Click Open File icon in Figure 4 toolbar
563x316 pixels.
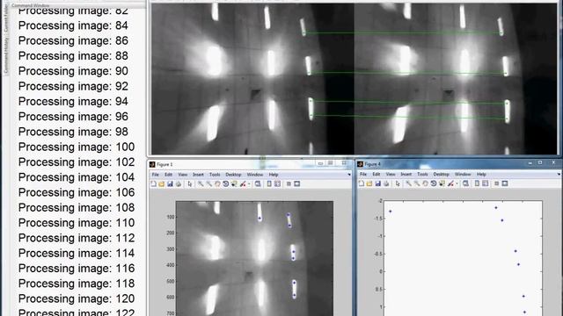click(369, 183)
